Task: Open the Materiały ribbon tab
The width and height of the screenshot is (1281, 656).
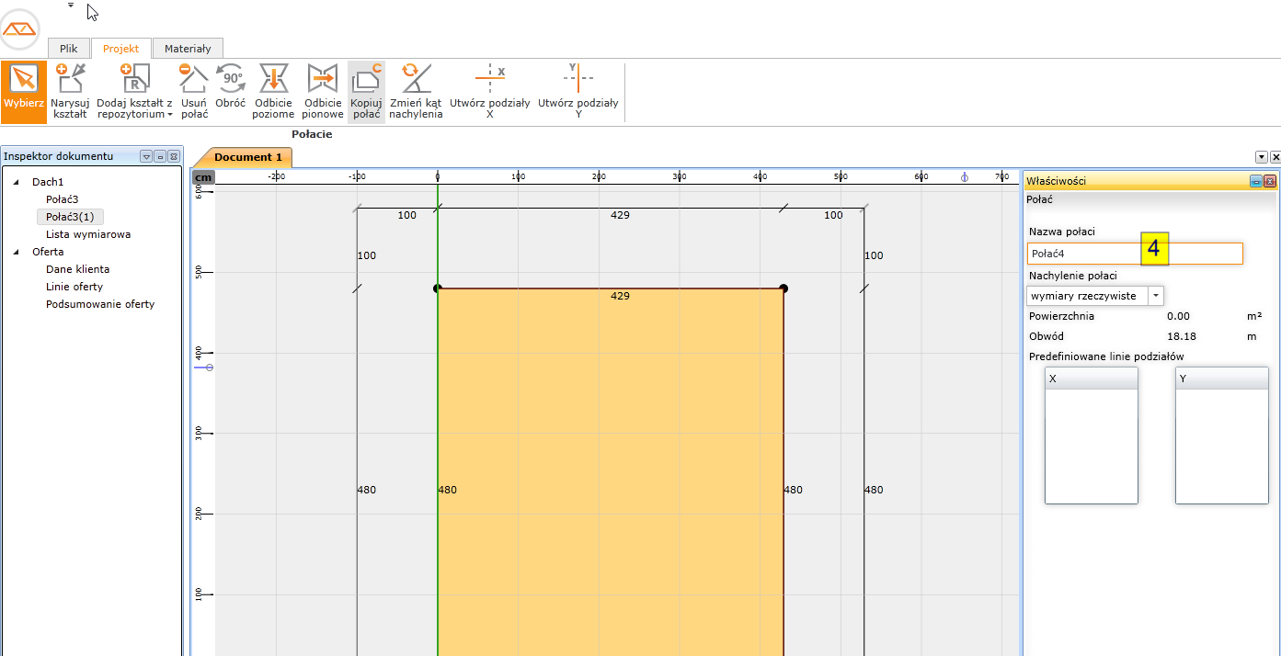Action: coord(188,49)
